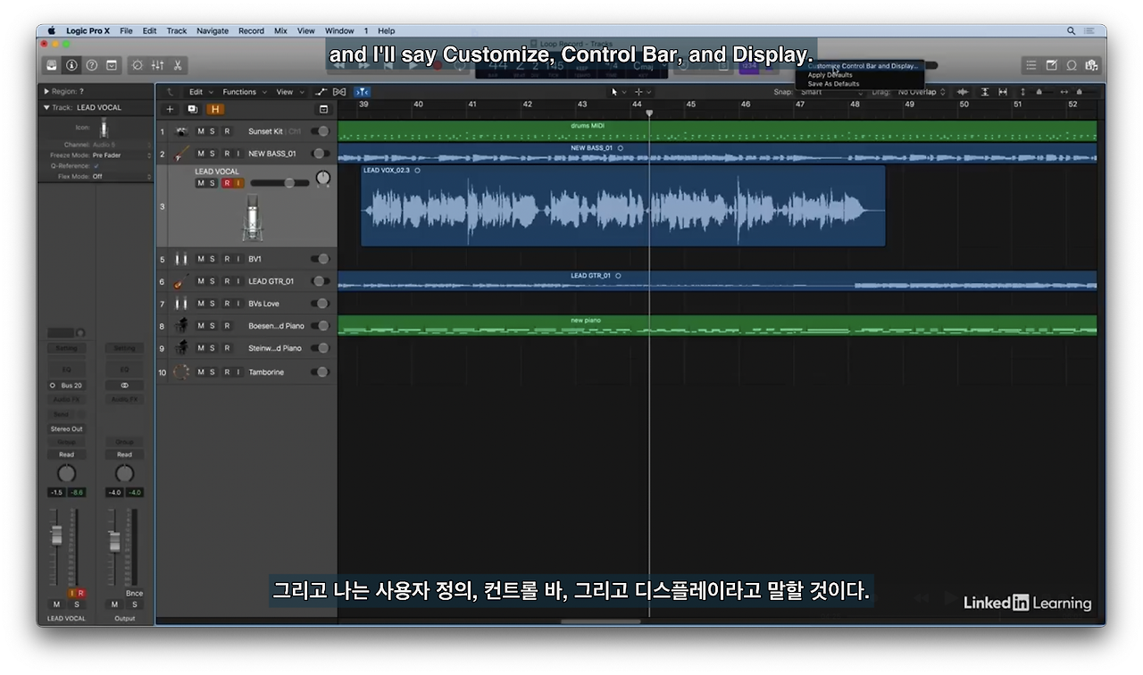Open Editors scissors icon

point(177,65)
